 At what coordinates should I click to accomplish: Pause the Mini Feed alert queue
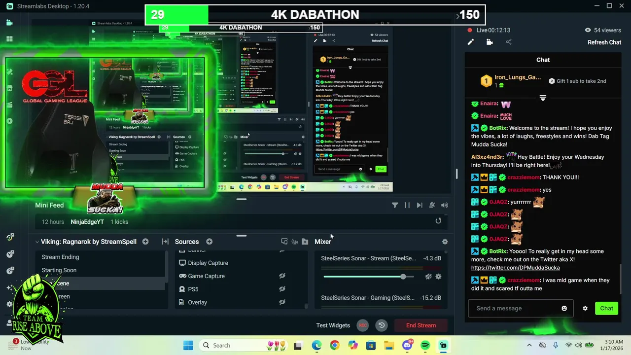pyautogui.click(x=407, y=205)
